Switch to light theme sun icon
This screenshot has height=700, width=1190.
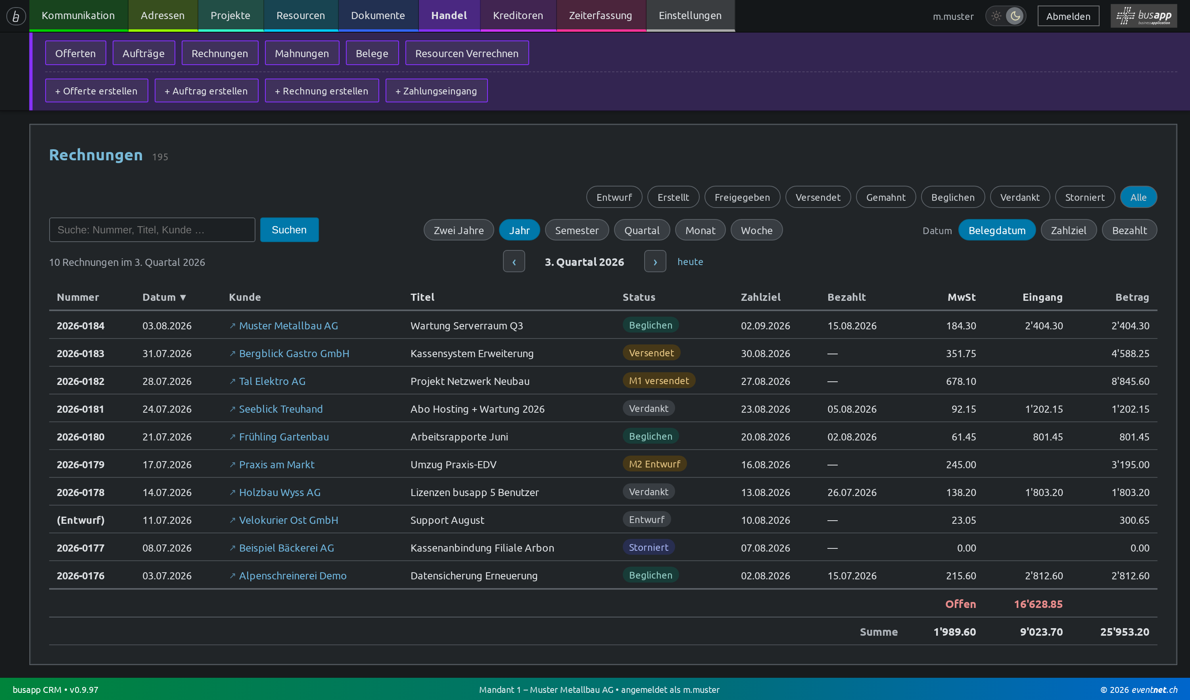(x=996, y=16)
